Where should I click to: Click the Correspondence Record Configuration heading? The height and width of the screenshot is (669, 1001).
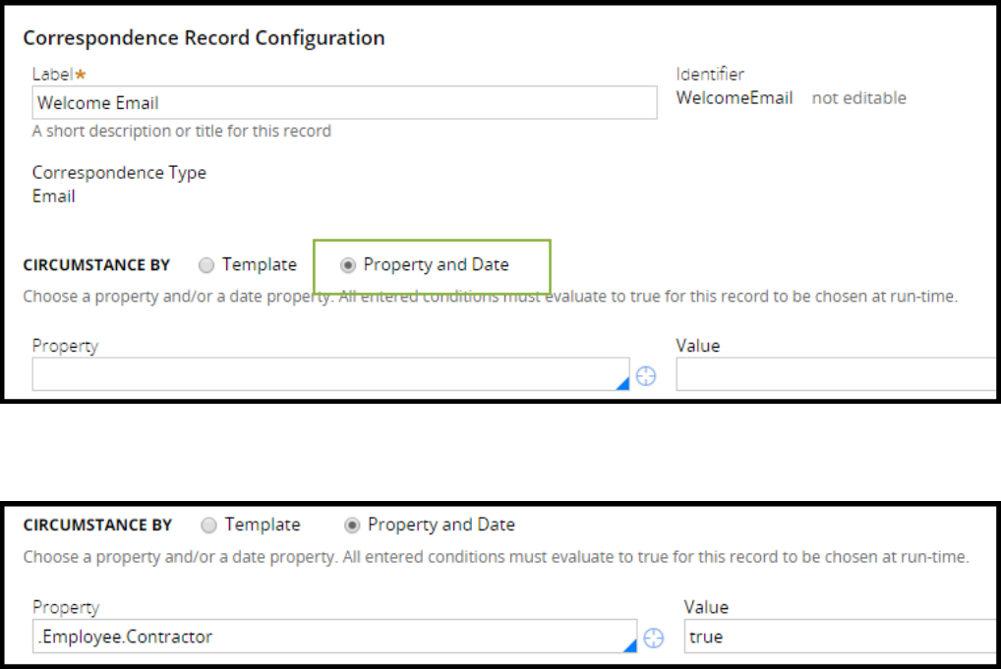(x=204, y=38)
